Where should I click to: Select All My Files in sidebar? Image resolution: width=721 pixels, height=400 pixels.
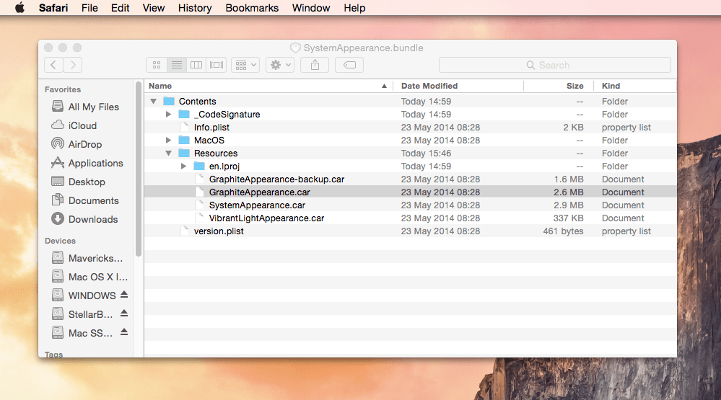click(x=86, y=107)
